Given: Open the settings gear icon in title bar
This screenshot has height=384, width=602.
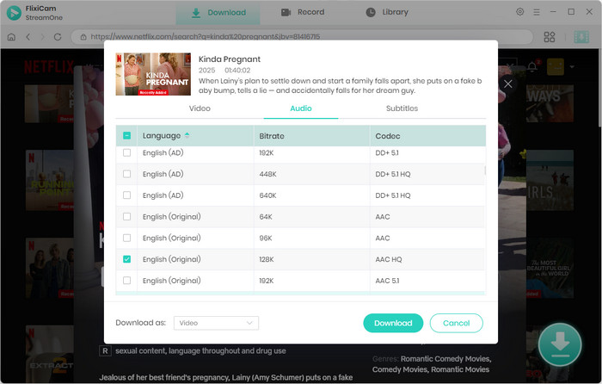Looking at the screenshot, I should click(519, 12).
